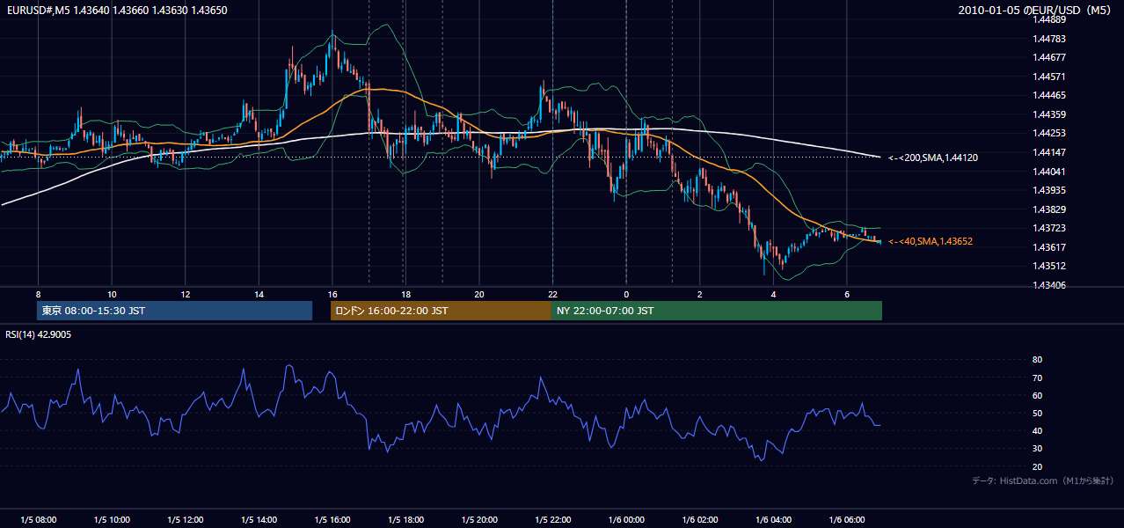This screenshot has width=1124, height=528.
Task: Click hour label 6 under price chart
Action: coord(846,294)
